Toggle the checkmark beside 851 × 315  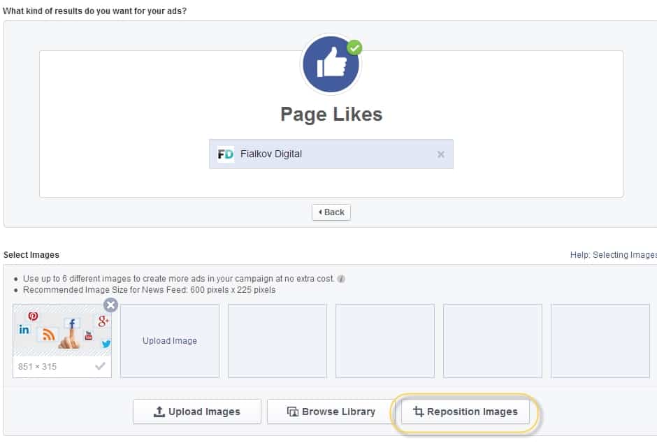(100, 366)
